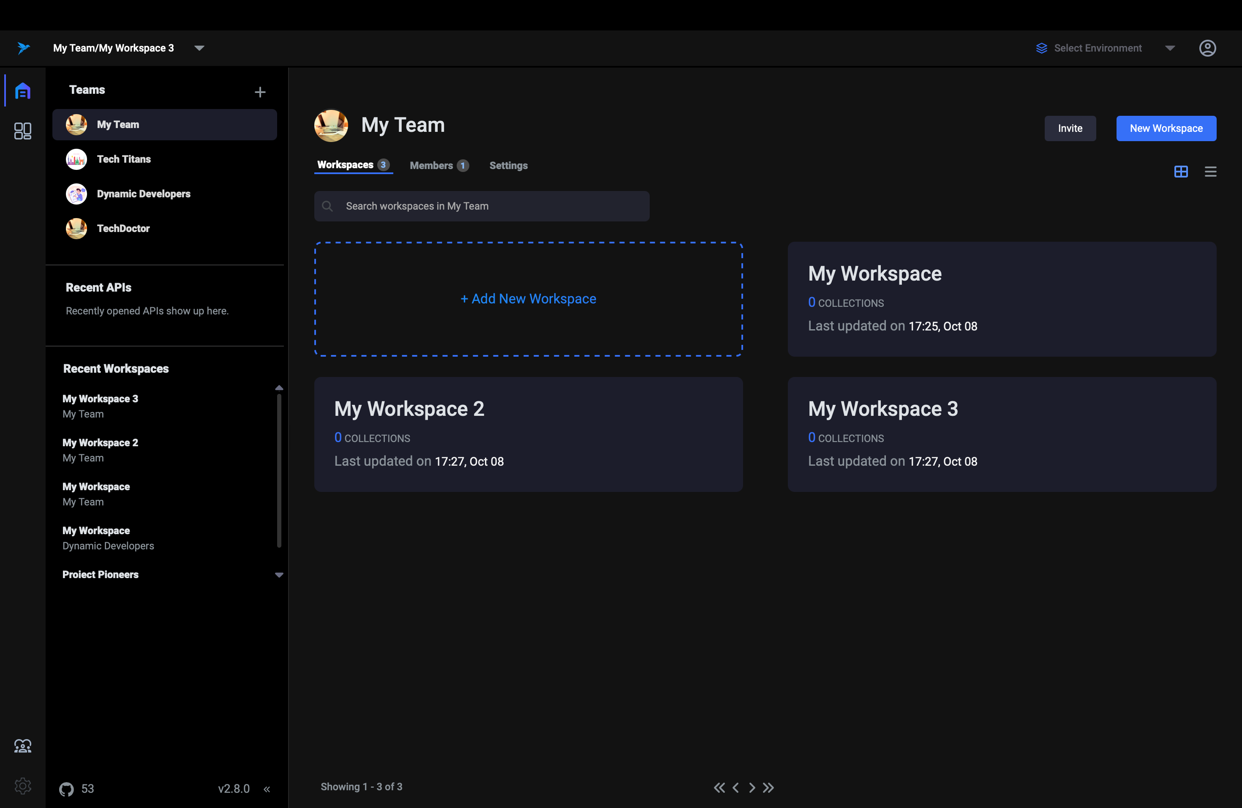Click the New Workspace button
1242x808 pixels.
pos(1167,128)
